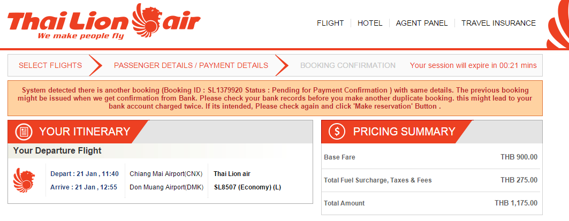Click the itinerary document icon
The image size is (569, 221).
coord(24,131)
